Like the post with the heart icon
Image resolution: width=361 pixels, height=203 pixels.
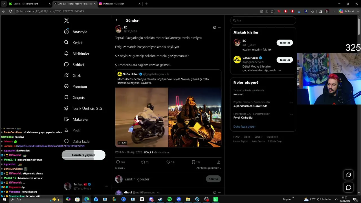coord(168,162)
